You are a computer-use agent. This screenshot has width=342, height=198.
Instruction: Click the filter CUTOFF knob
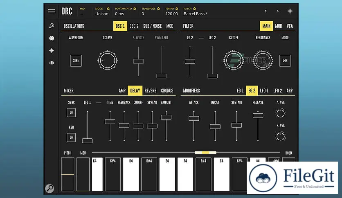tap(234, 61)
